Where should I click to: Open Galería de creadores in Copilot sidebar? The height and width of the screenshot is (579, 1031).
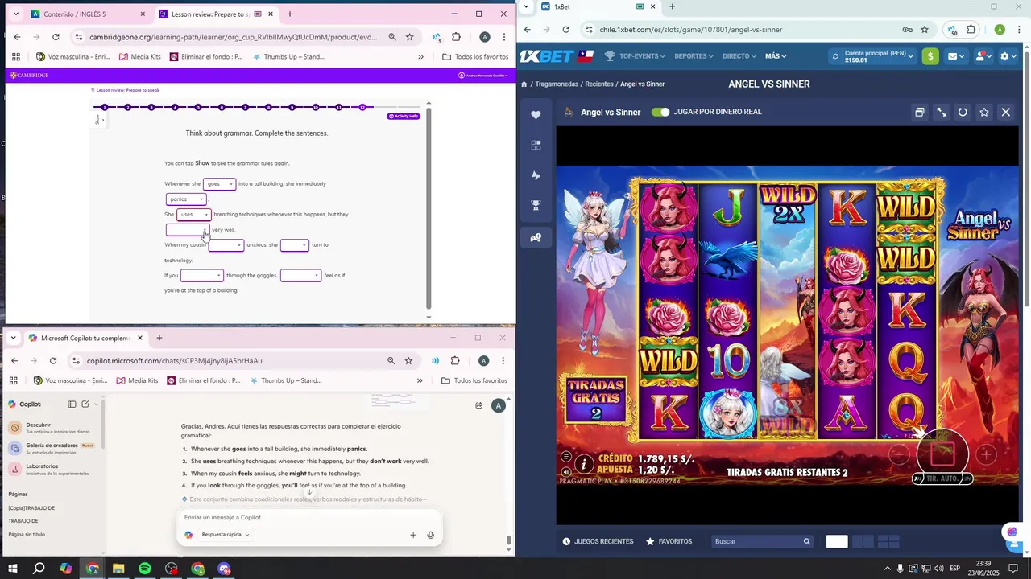(x=52, y=449)
